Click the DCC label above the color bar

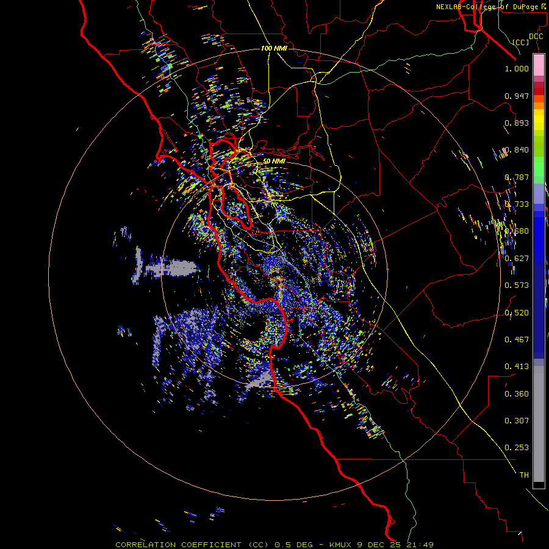click(x=536, y=37)
